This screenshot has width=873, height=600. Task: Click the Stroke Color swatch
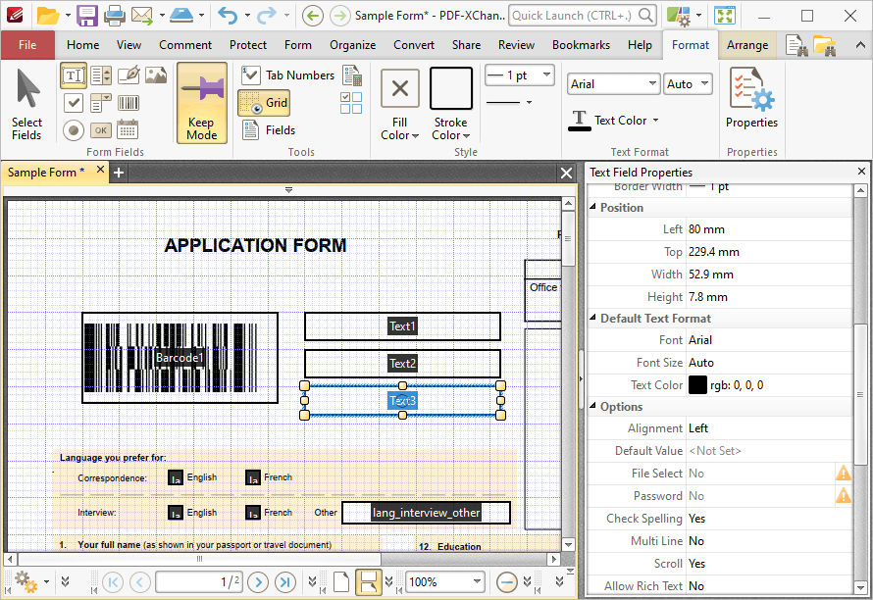(x=451, y=88)
